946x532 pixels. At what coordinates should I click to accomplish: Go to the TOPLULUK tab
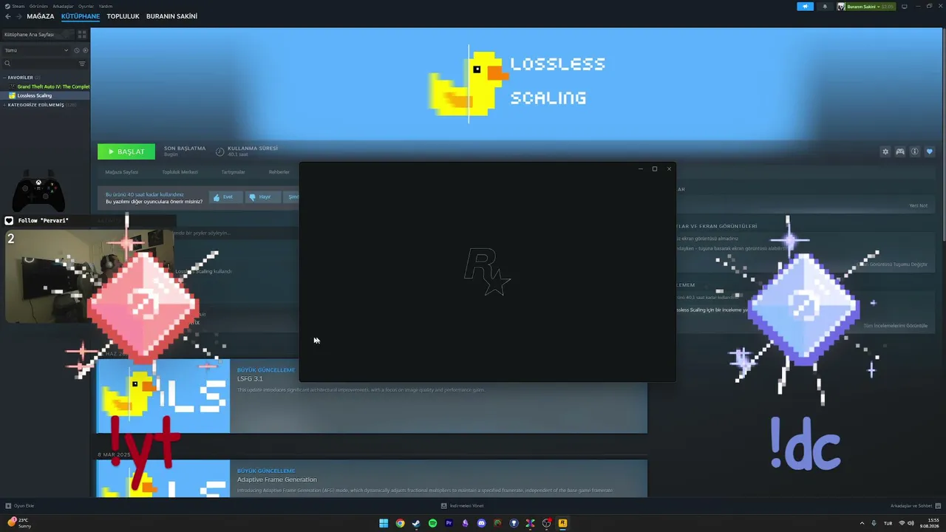click(x=123, y=16)
